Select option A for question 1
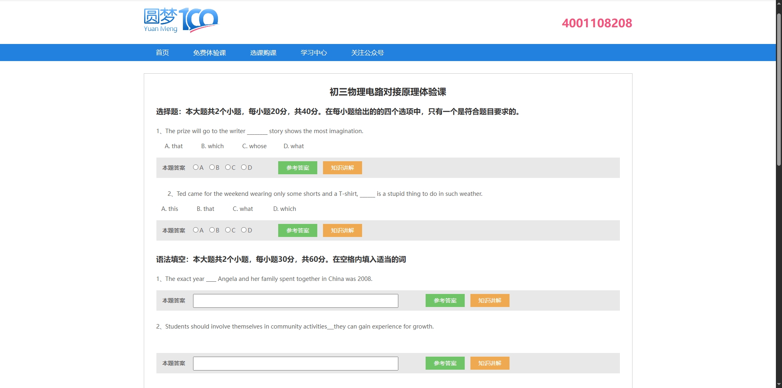 click(x=195, y=167)
